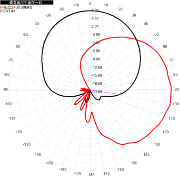Click the -120 degree angle label
This screenshot has width=180, height=180.
click(18, 132)
